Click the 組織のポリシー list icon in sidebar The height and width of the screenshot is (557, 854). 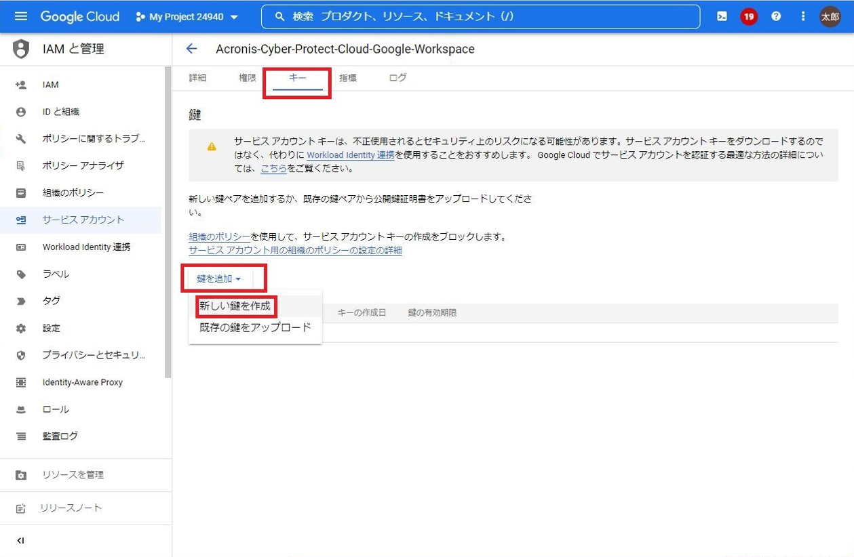coord(21,193)
